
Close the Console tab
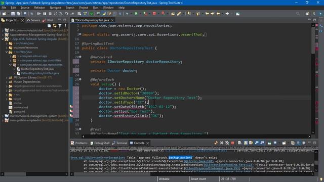pos(147,143)
